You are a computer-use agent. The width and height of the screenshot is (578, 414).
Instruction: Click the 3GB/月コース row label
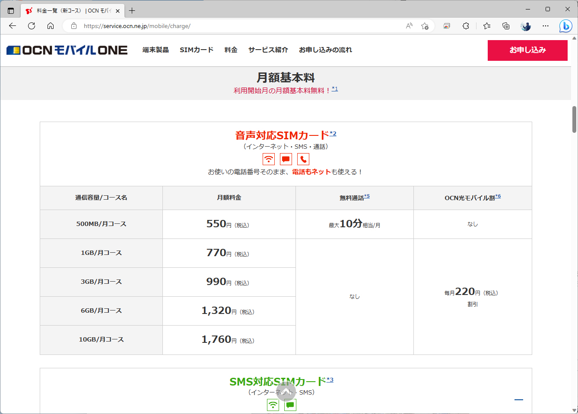pyautogui.click(x=102, y=282)
